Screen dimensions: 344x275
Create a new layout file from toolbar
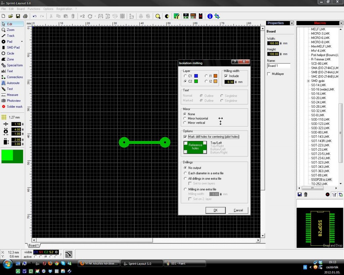pos(3,16)
